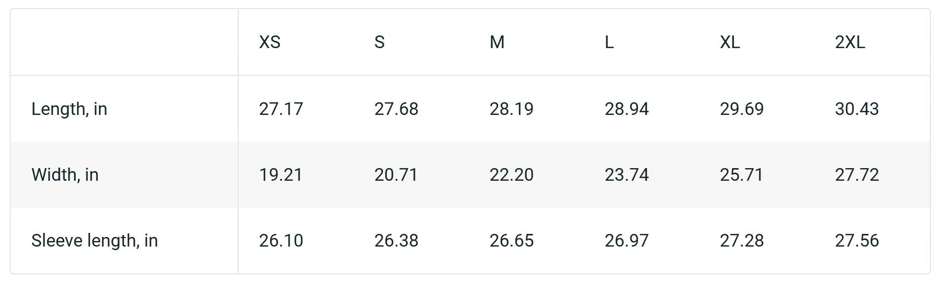The width and height of the screenshot is (939, 281).
Task: Click the XL size column header
Action: [730, 42]
